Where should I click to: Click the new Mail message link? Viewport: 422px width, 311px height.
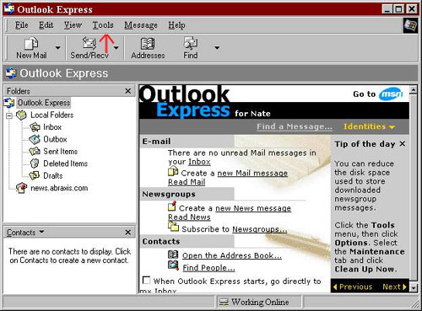tap(252, 173)
